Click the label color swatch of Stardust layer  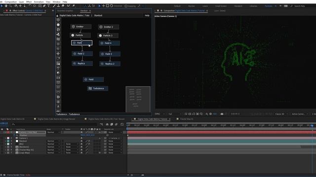(8, 141)
